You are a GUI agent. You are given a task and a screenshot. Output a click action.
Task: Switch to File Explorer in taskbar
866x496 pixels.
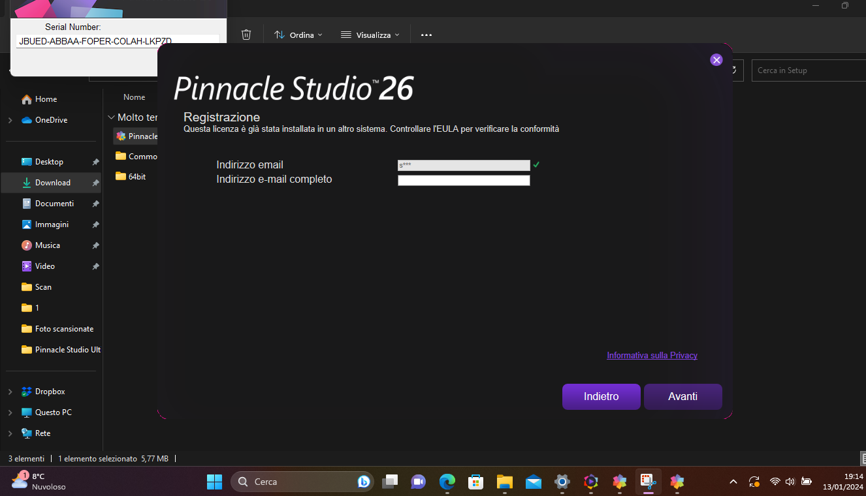(x=504, y=482)
